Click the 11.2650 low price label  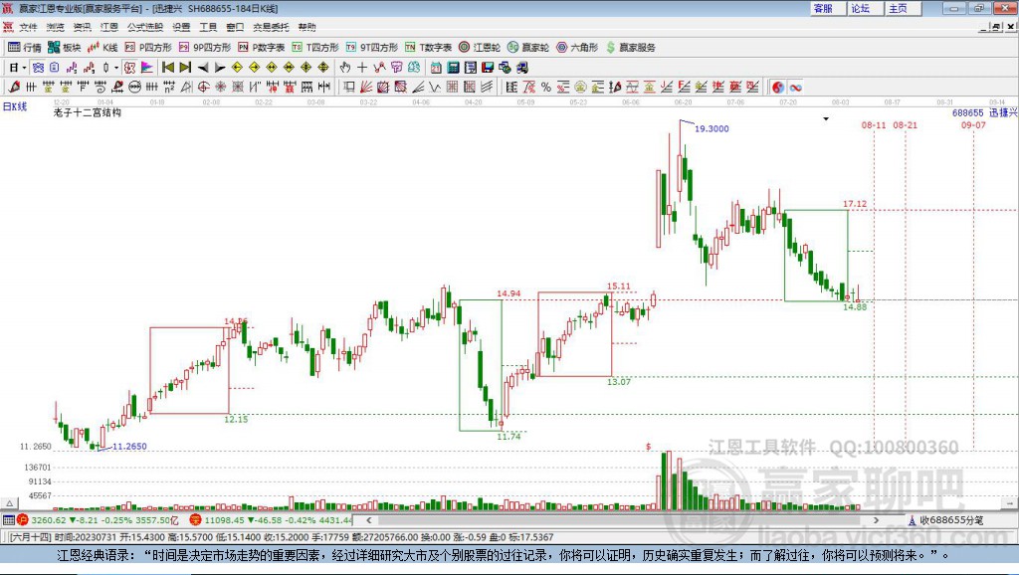(x=129, y=447)
